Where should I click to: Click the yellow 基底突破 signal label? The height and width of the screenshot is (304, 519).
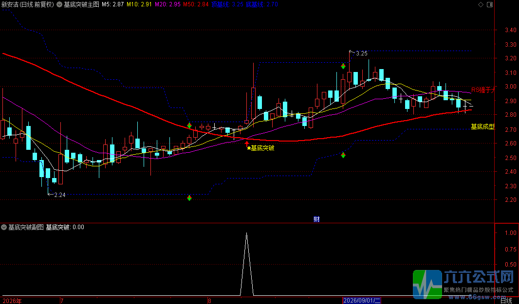click(x=262, y=148)
